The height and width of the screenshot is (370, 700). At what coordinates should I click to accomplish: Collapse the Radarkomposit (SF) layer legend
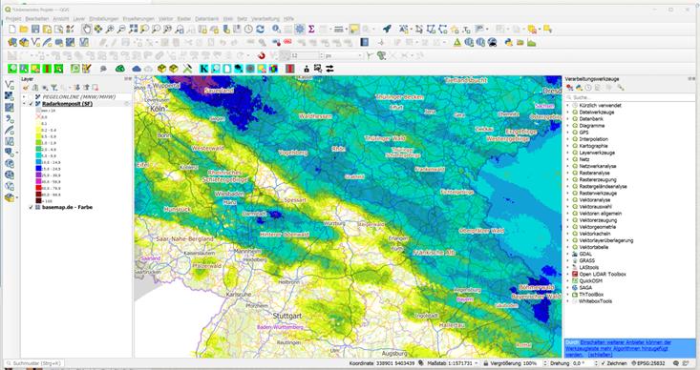coord(24,104)
